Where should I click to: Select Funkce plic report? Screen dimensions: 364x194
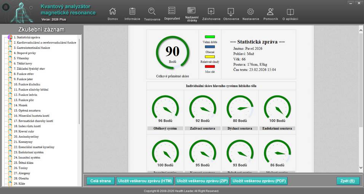[24, 100]
